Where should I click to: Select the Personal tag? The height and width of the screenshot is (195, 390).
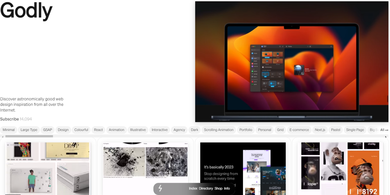pos(264,130)
